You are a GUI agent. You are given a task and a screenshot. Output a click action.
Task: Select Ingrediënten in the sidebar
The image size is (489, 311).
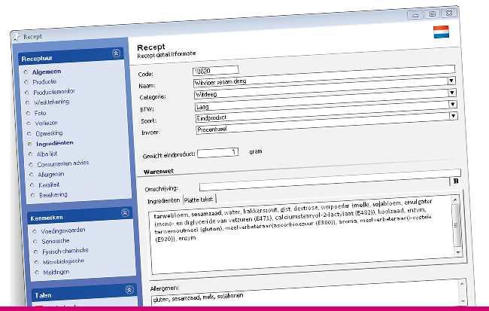point(55,143)
